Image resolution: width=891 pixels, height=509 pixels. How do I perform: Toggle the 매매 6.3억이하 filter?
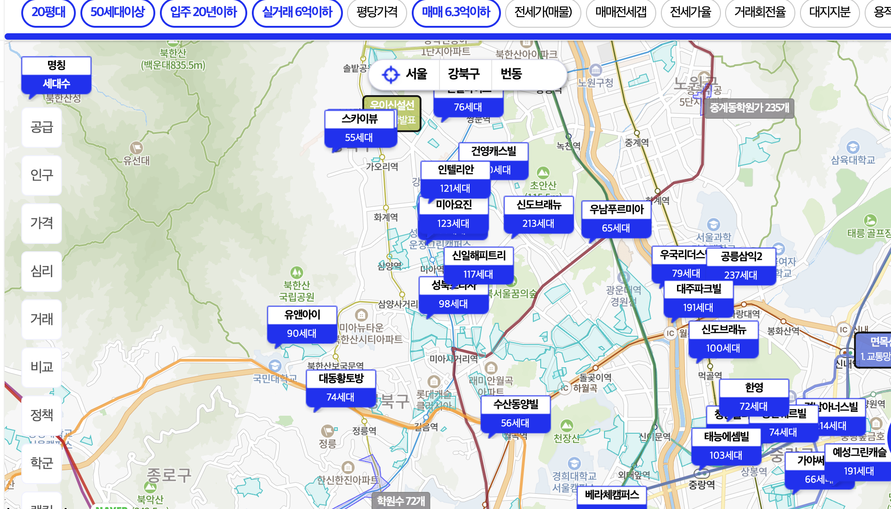point(456,12)
